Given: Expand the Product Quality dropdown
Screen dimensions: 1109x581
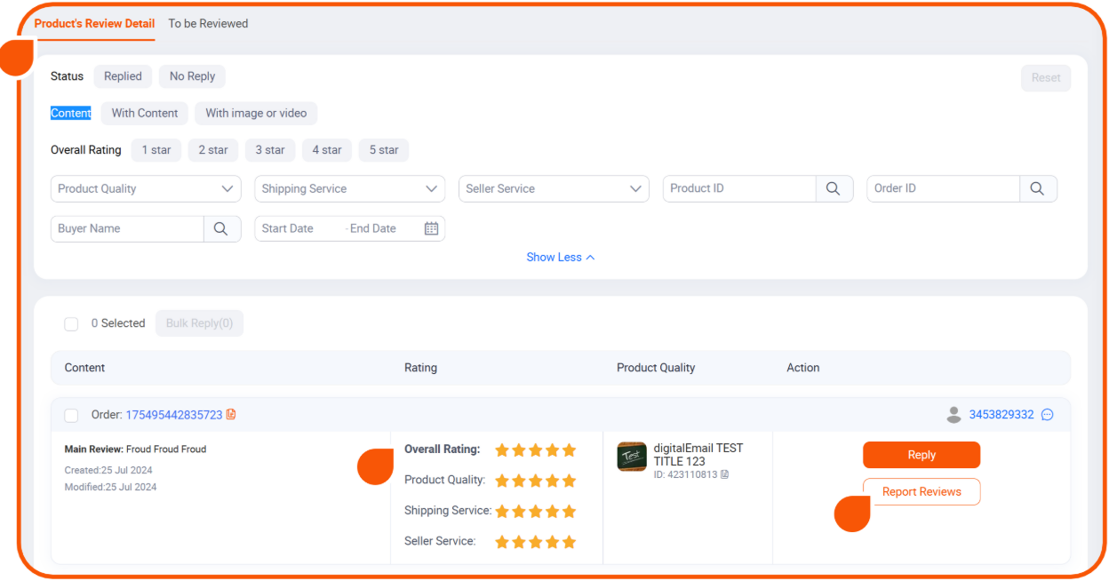Looking at the screenshot, I should pos(146,188).
